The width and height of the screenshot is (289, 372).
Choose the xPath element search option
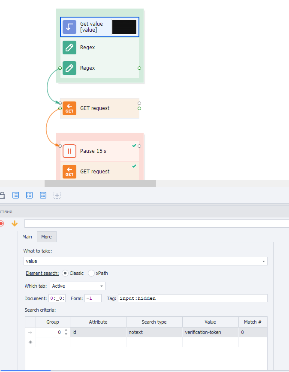pos(91,273)
